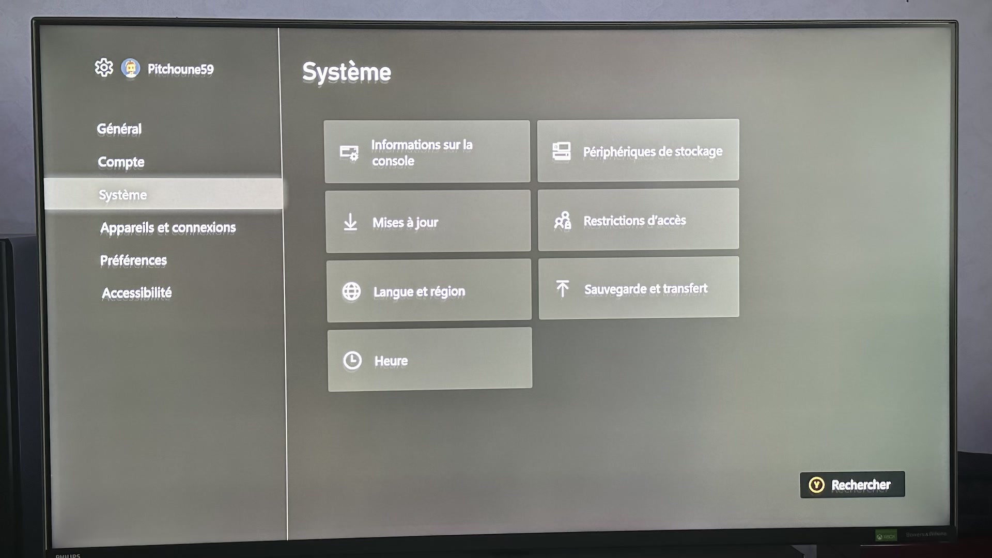Select Système in left panel
Viewport: 992px width, 558px height.
pos(123,195)
